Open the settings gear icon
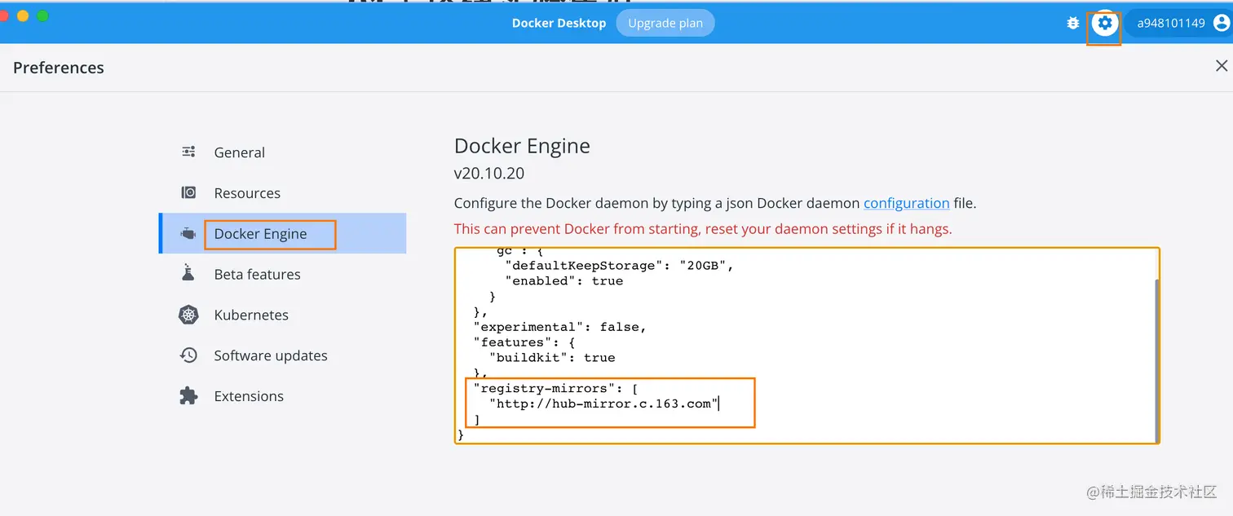This screenshot has height=516, width=1233. (1105, 24)
